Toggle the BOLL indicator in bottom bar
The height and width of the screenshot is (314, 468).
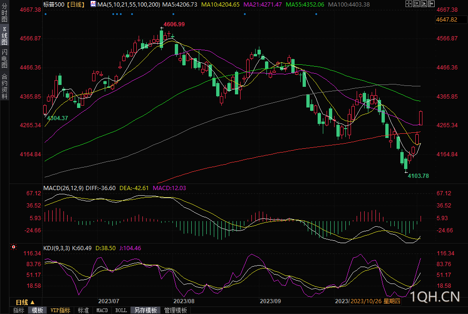tap(121, 310)
